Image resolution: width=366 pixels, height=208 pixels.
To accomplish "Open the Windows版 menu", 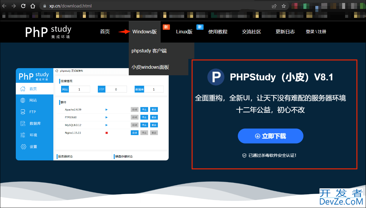I will 145,32.
